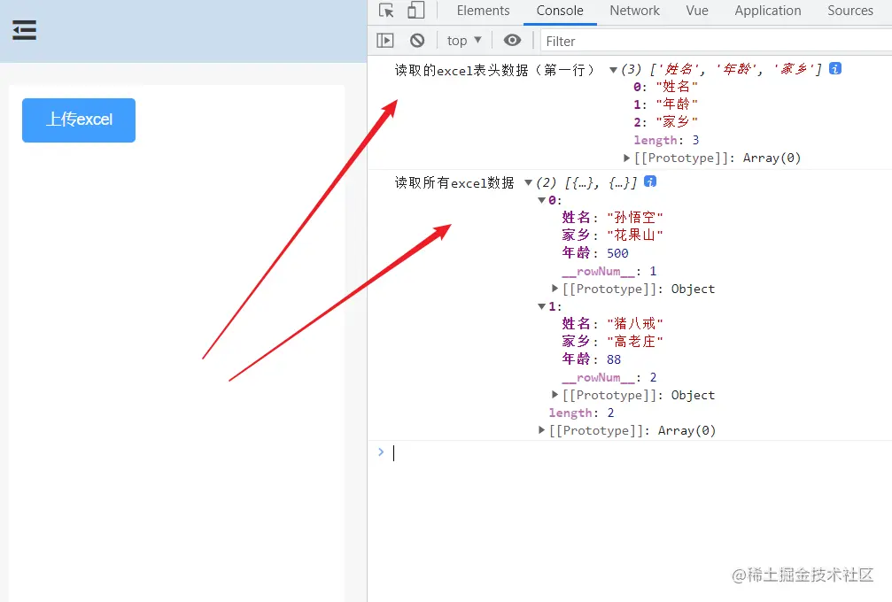Expand the final [[Prototype]]: Array(0) of data array
Viewport: 892px width, 602px height.
click(x=541, y=429)
